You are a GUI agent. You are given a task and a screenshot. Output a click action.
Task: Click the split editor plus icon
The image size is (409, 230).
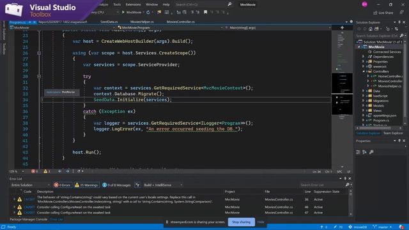coord(342,27)
